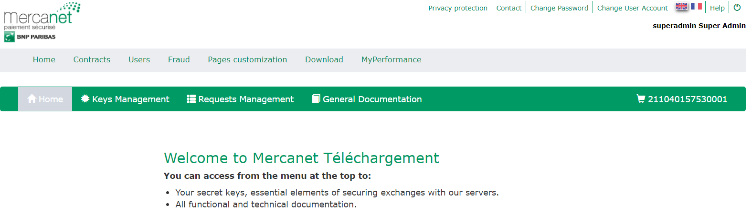This screenshot has height=215, width=752.
Task: Switch language to English flag
Action: [x=682, y=7]
